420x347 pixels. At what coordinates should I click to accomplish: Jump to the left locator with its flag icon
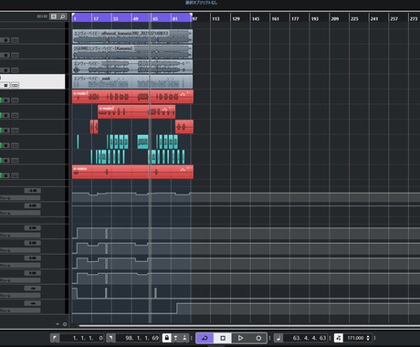coord(55,338)
